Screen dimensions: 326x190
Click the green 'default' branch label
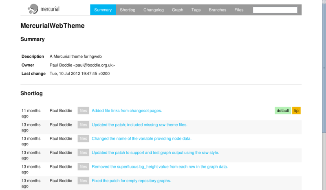point(283,111)
